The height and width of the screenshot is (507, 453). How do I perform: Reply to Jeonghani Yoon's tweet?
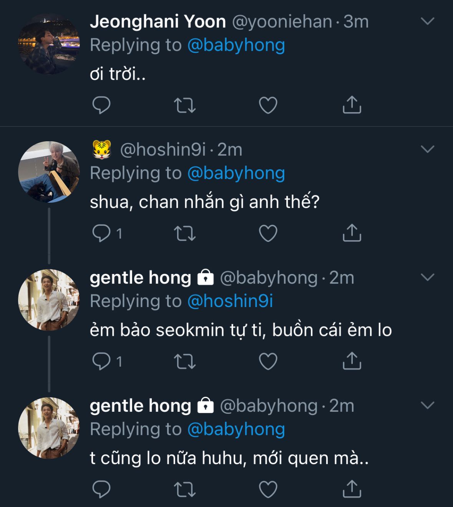(x=101, y=105)
